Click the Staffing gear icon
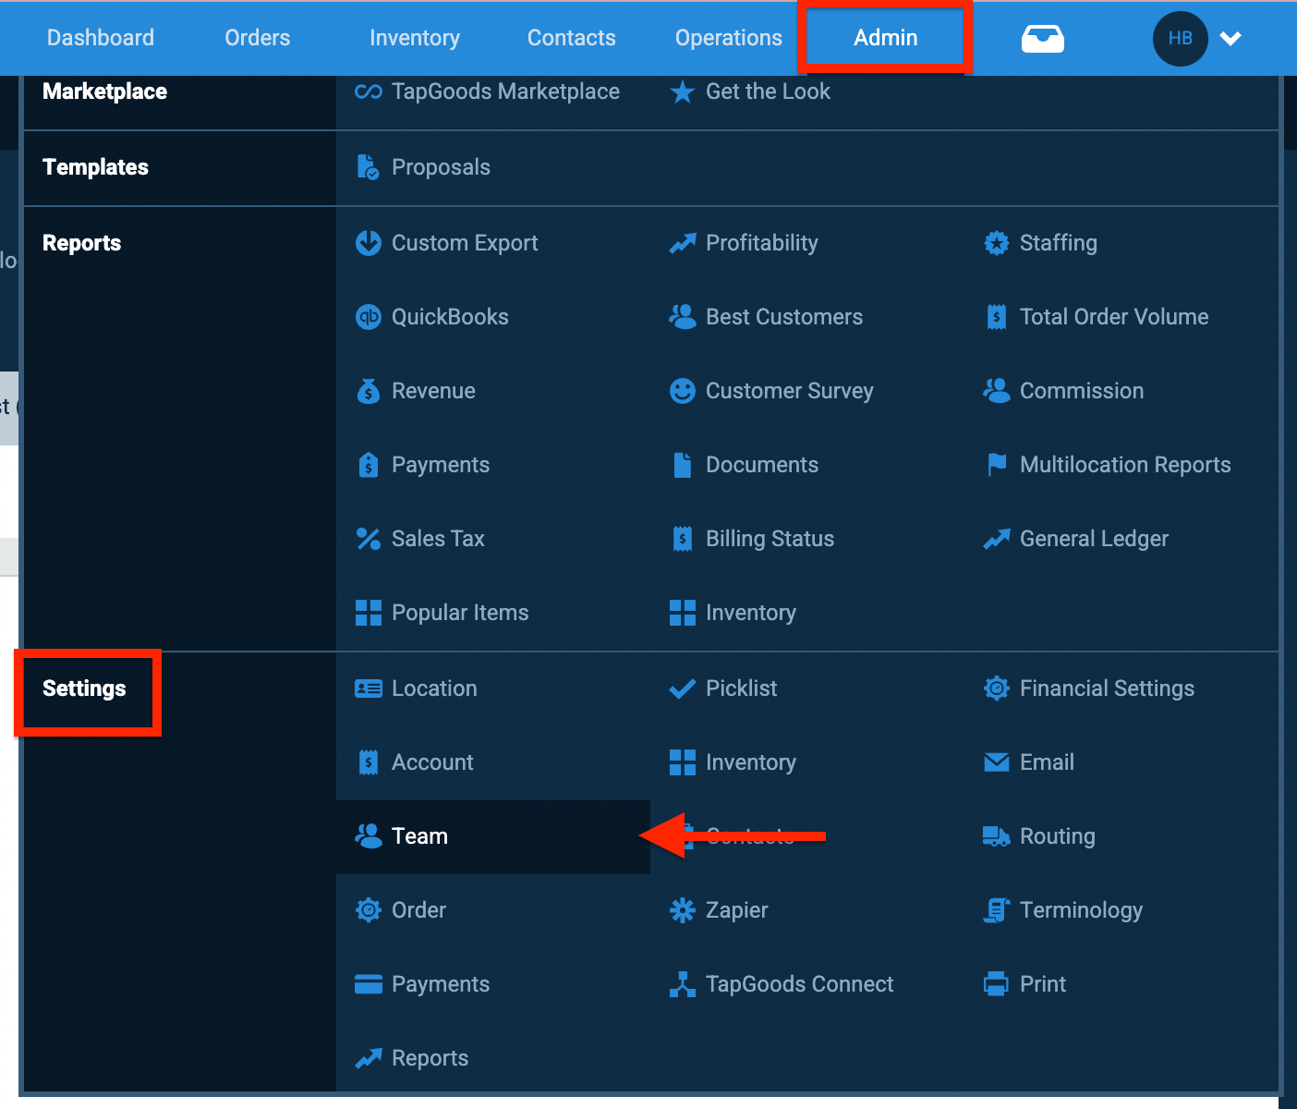This screenshot has width=1297, height=1109. [x=997, y=243]
